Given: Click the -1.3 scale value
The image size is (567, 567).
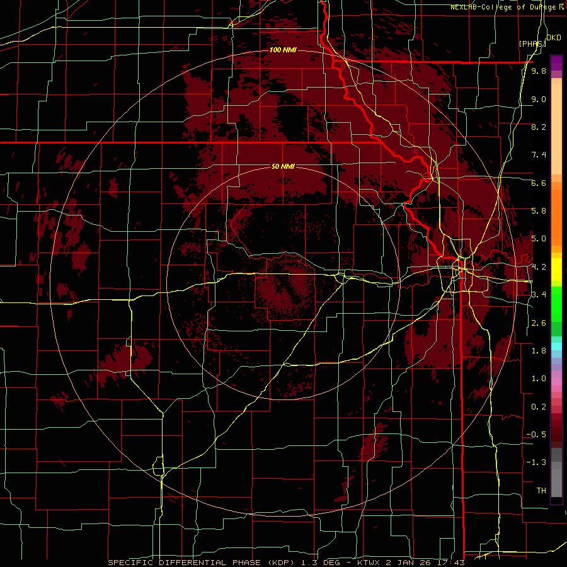Looking at the screenshot, I should pos(536,462).
